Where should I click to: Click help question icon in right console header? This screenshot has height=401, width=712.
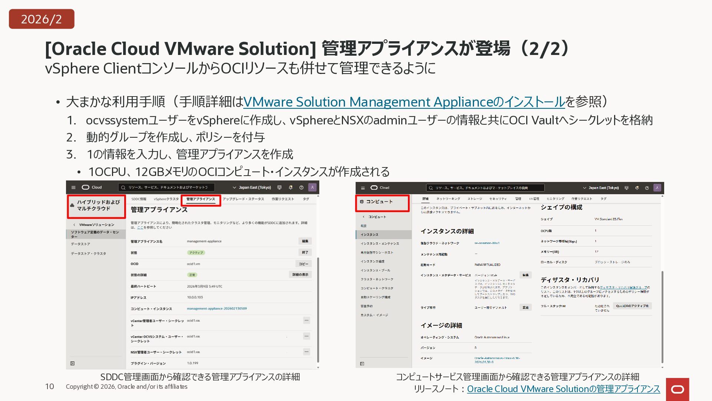(647, 188)
